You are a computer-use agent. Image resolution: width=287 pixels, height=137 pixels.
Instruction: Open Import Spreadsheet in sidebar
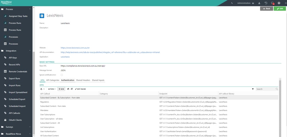pyautogui.click(x=18, y=92)
